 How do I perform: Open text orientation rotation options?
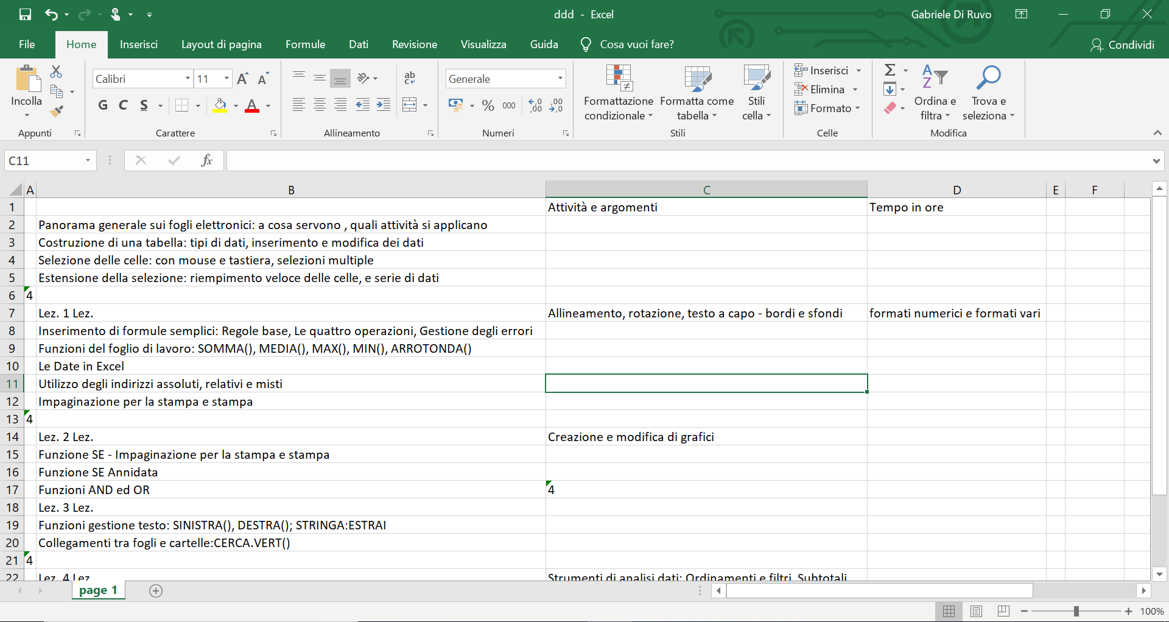367,78
